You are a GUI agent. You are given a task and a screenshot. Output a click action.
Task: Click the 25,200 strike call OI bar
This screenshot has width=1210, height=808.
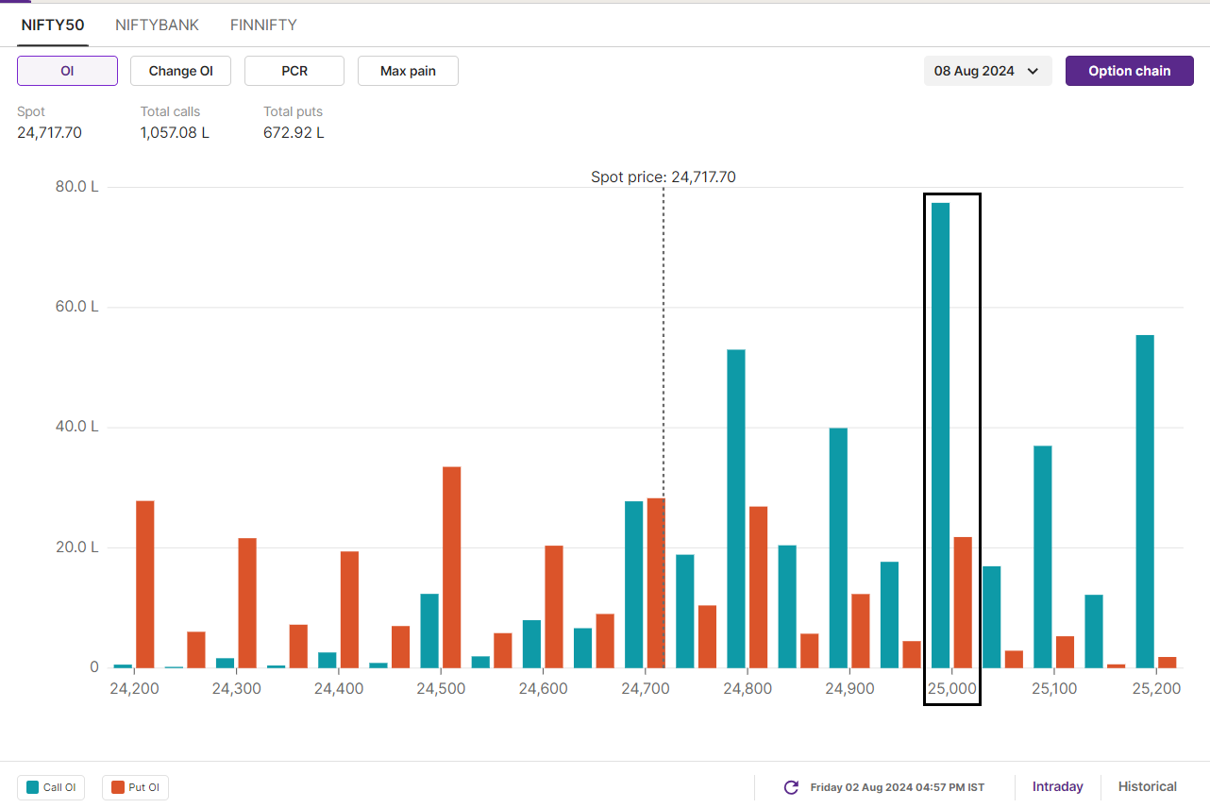tap(1145, 501)
